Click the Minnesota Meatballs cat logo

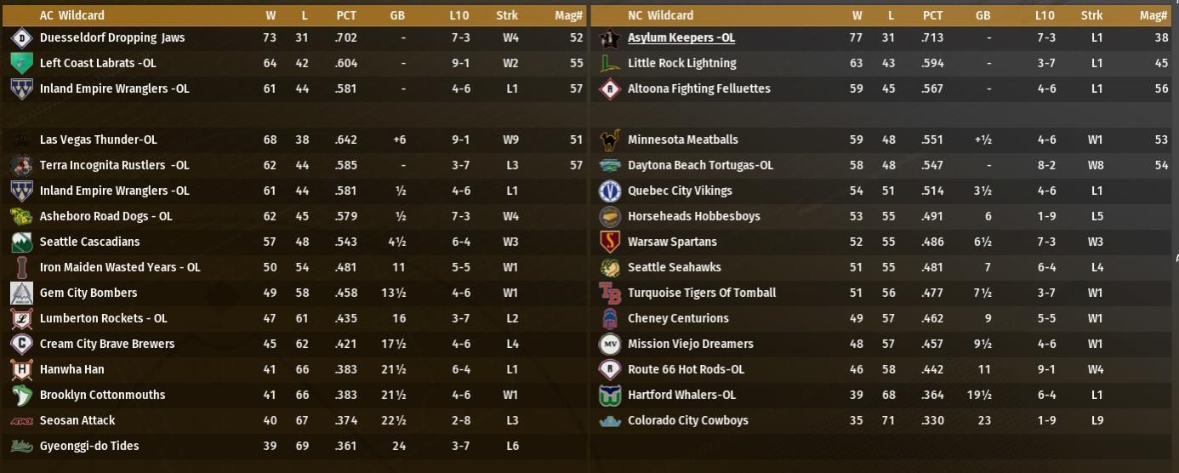coord(609,140)
